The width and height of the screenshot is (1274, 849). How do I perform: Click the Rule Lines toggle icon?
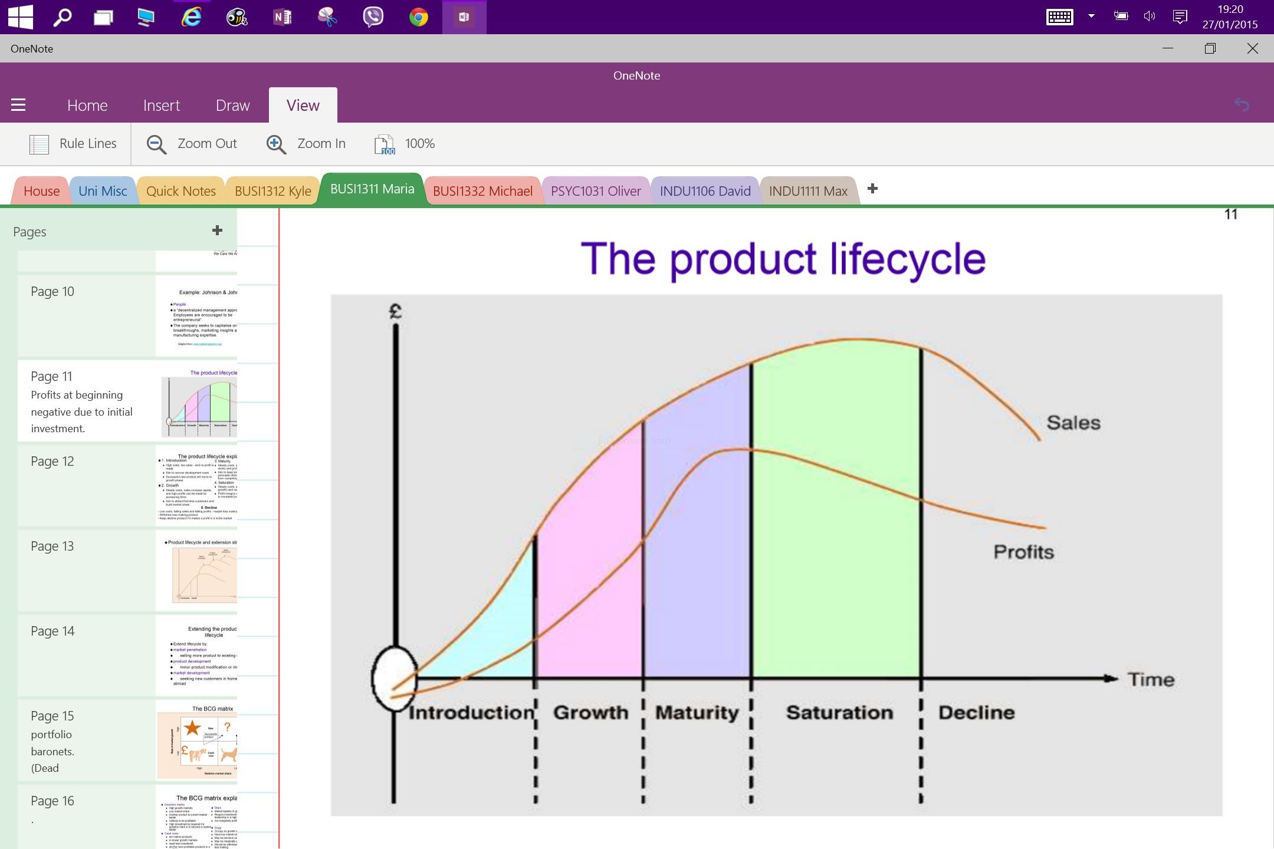pos(40,143)
